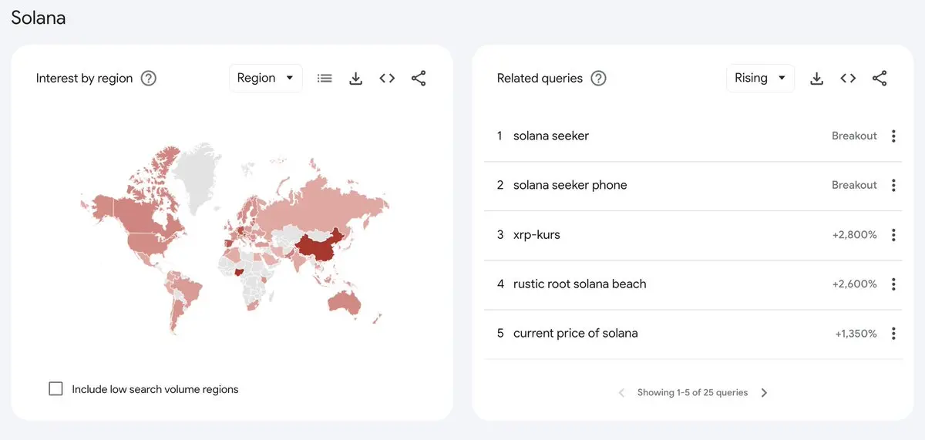Open the Region resolution dropdown
Screen dimensions: 925x440
266,78
